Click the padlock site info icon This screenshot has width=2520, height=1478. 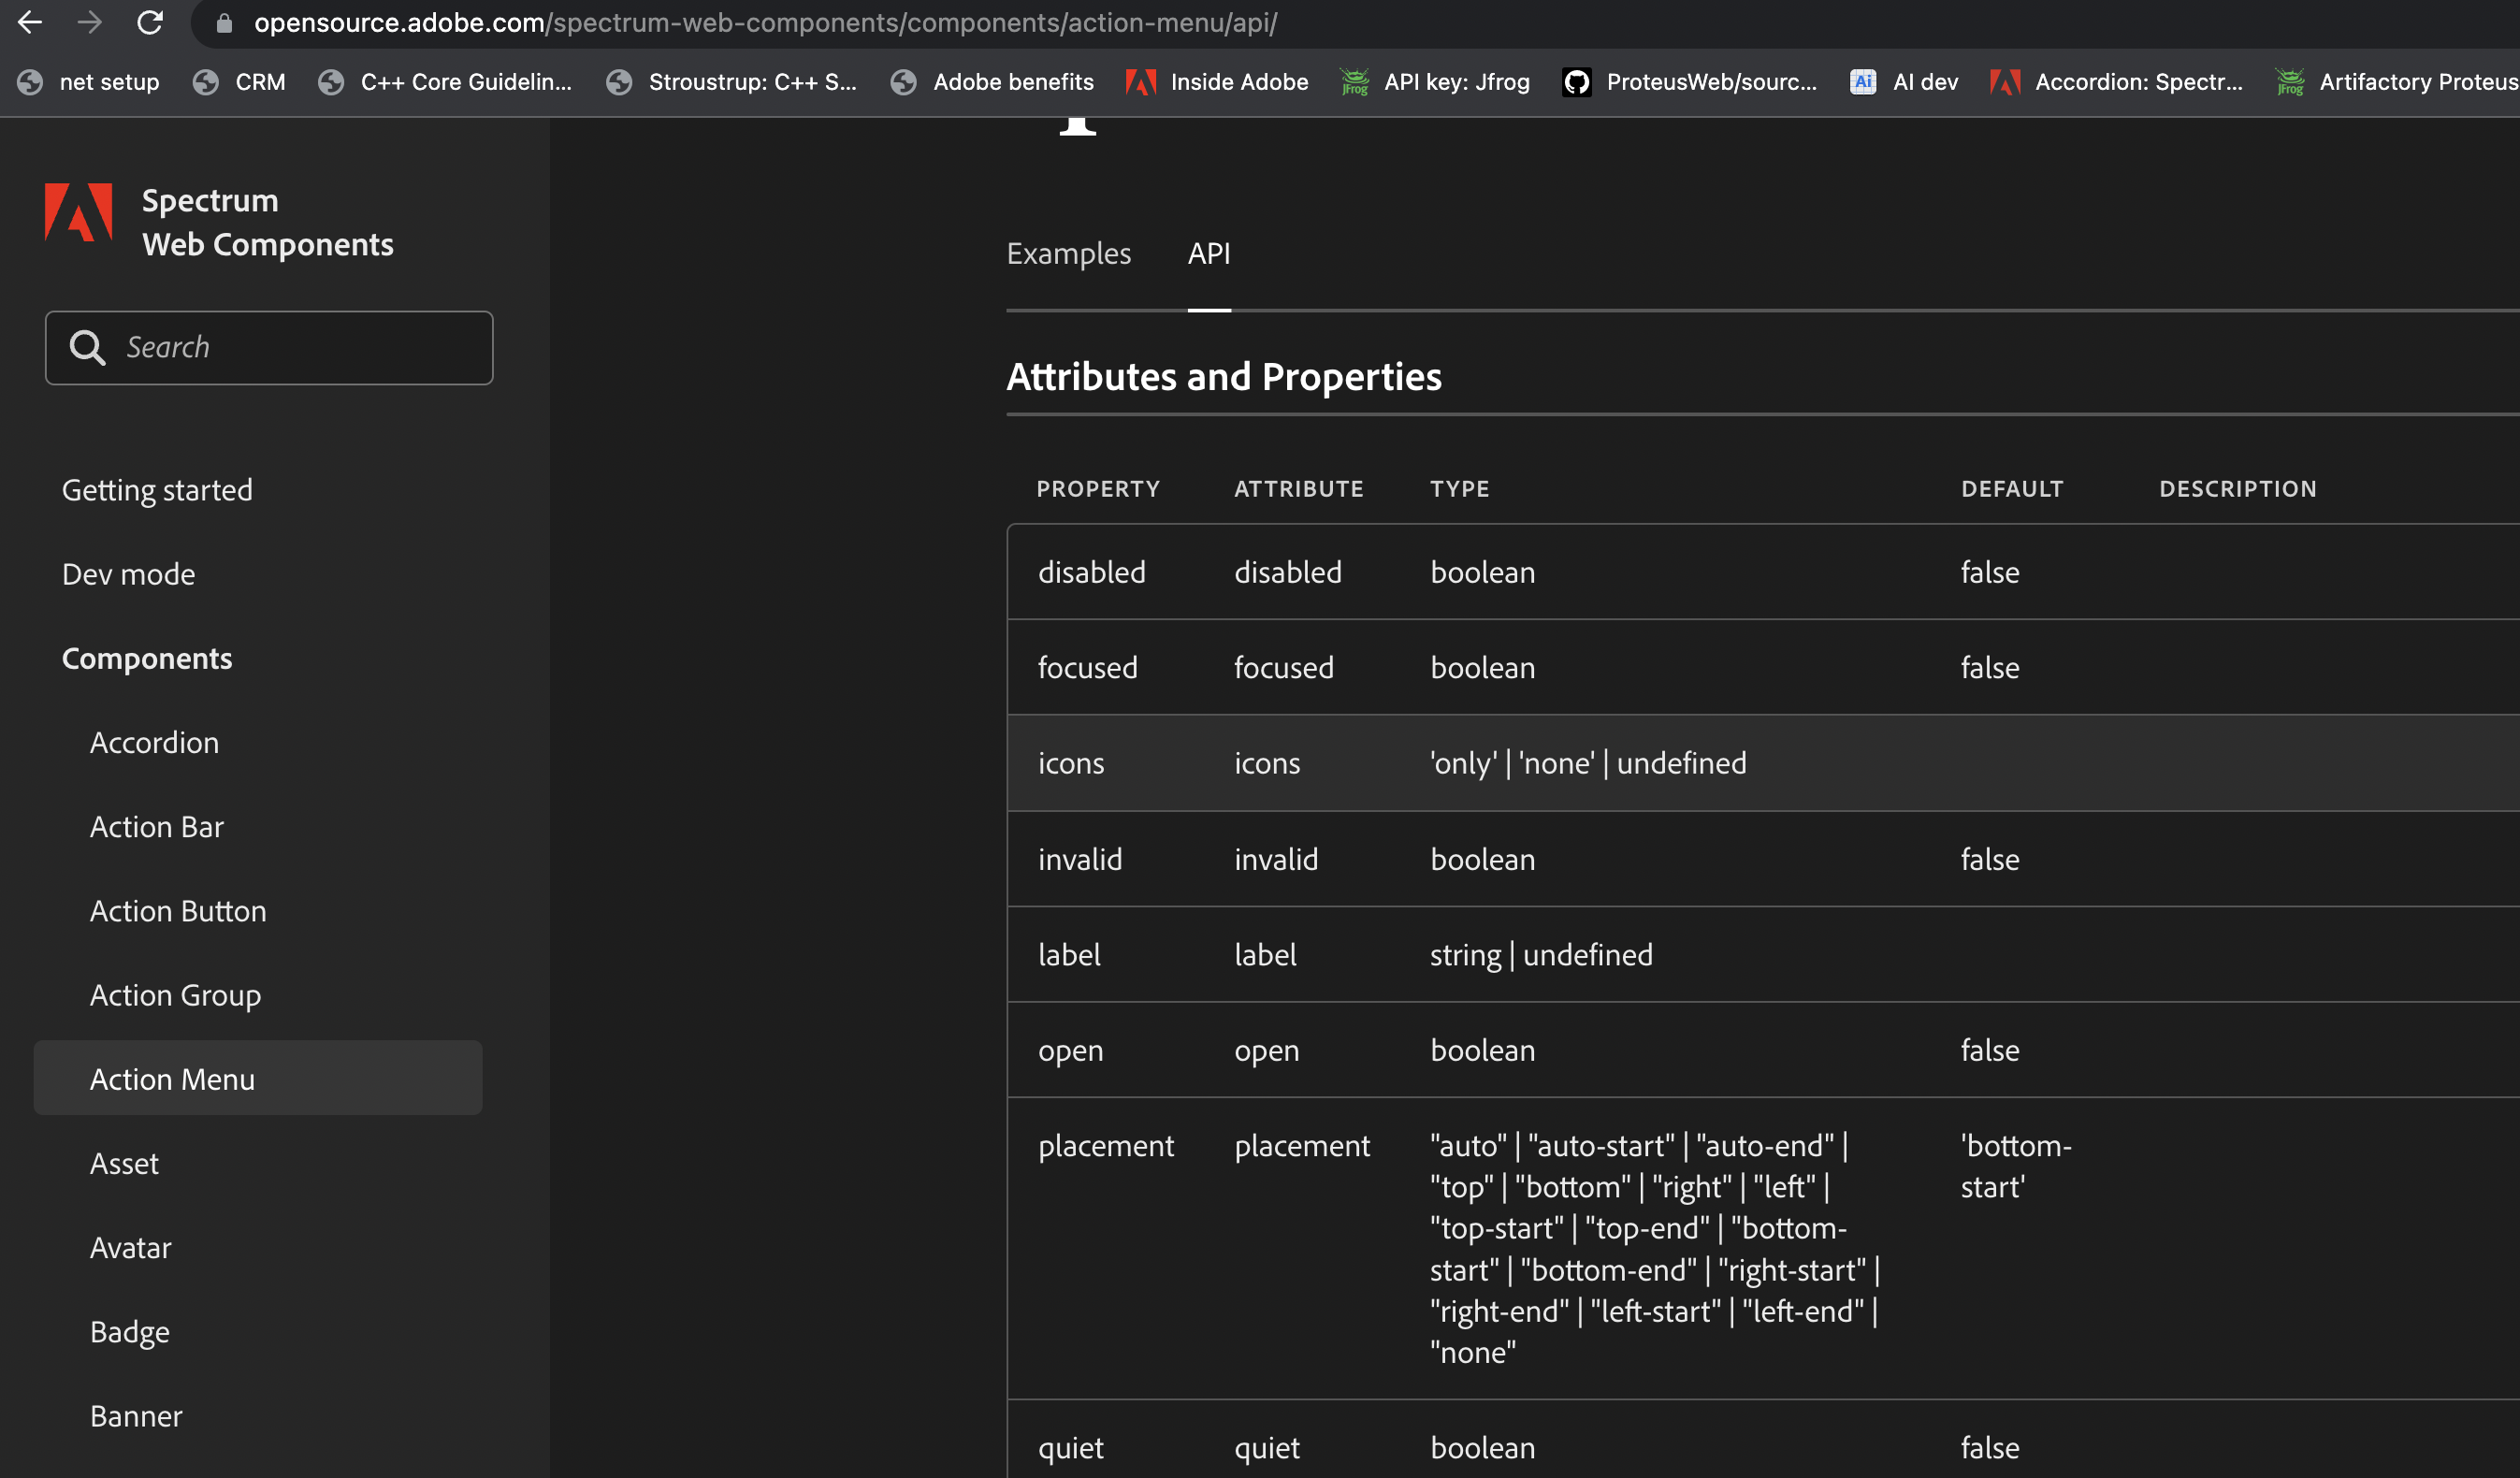(x=224, y=22)
